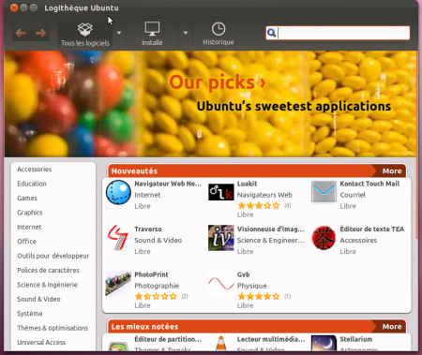Open Sound & Video category
The image size is (422, 355).
tap(38, 299)
